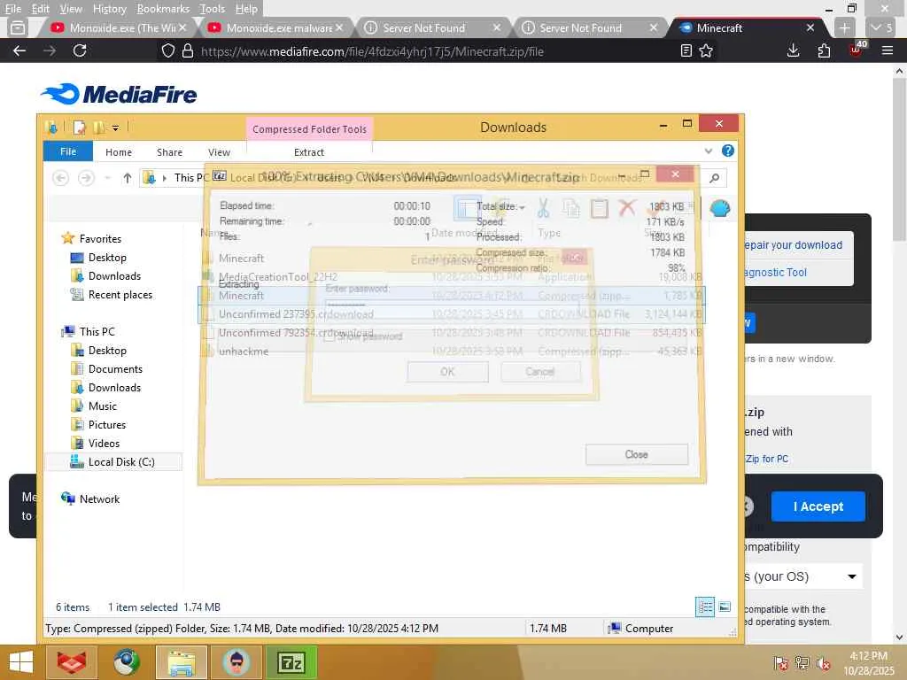The image size is (907, 680).
Task: Open the uBlock extension with 40 badge
Action: tap(857, 50)
